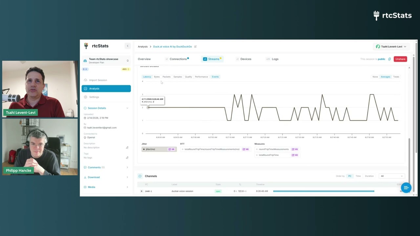Open the Tsahi Levent-Levi account dropdown

coord(391,47)
